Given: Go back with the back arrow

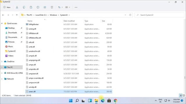Looking at the screenshot, I should point(3,15).
